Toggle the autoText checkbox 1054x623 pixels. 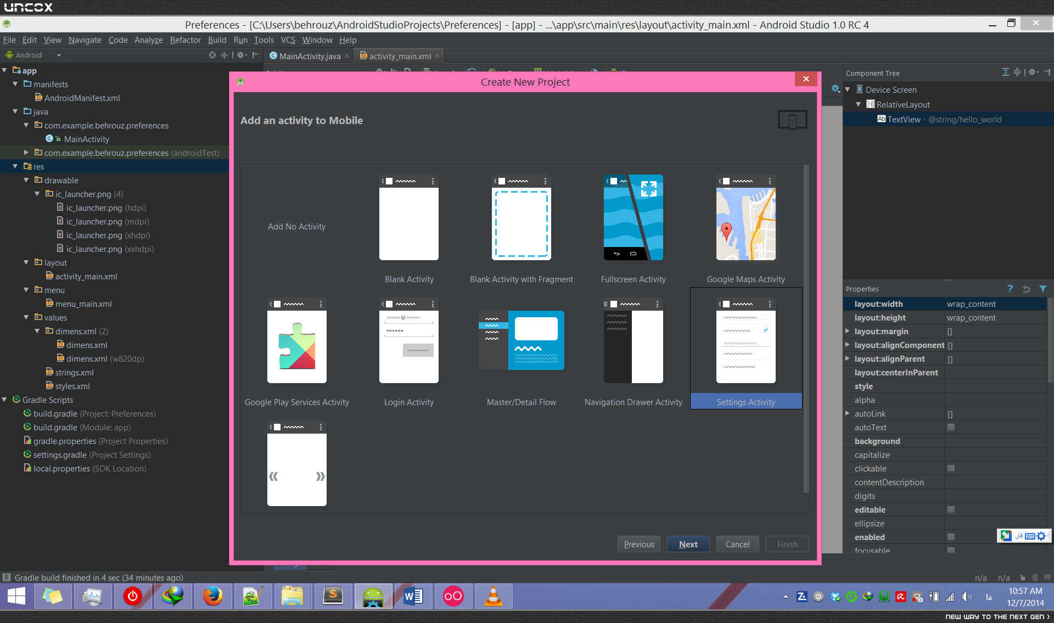[951, 427]
